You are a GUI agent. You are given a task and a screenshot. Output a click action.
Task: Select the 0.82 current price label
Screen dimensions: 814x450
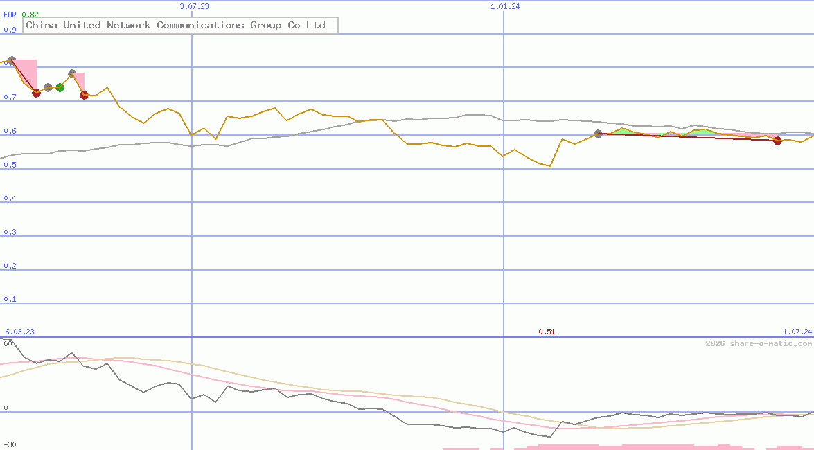[30, 14]
